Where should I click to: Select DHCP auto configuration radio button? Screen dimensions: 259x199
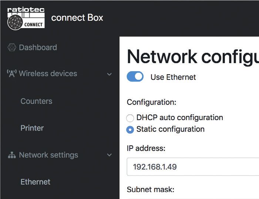[x=130, y=118]
